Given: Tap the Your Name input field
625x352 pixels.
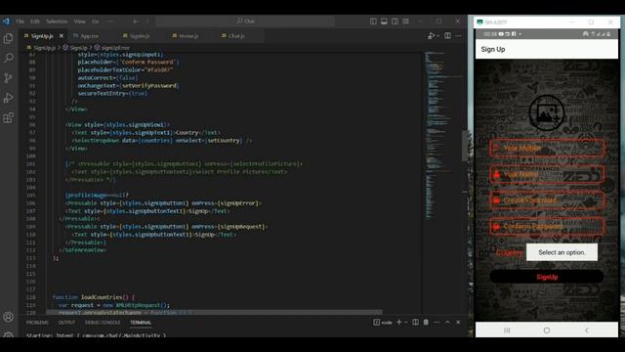Looking at the screenshot, I should pos(547,174).
